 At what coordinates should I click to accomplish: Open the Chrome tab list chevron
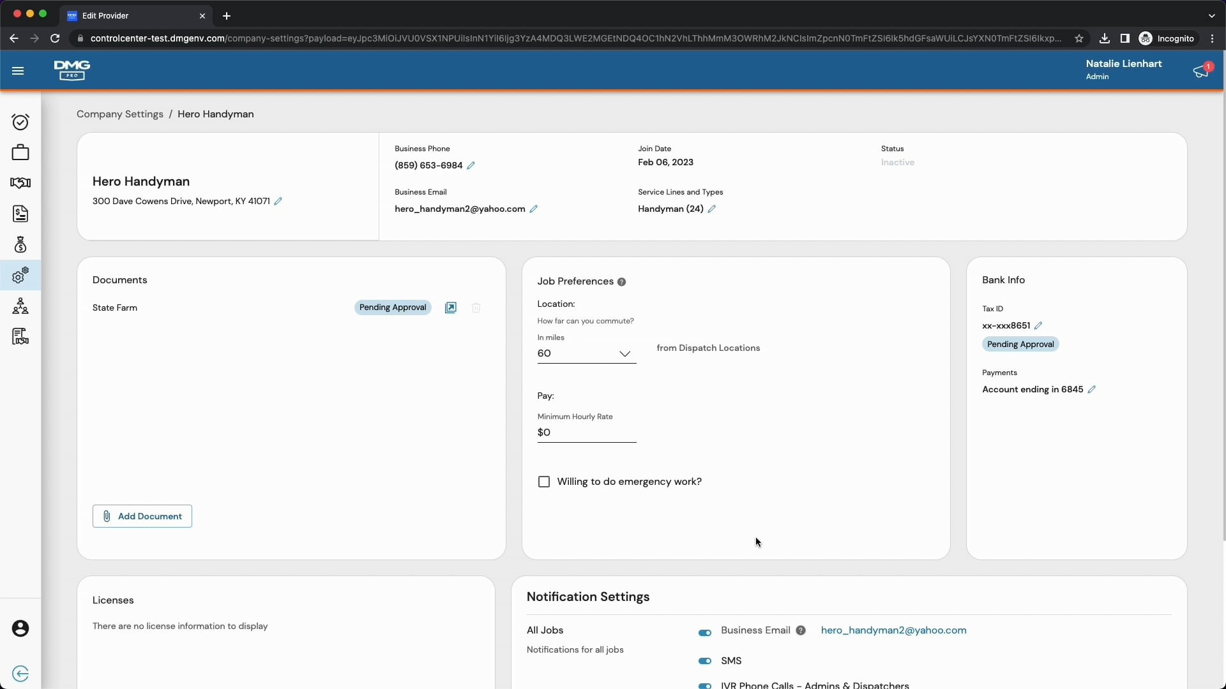[1211, 15]
